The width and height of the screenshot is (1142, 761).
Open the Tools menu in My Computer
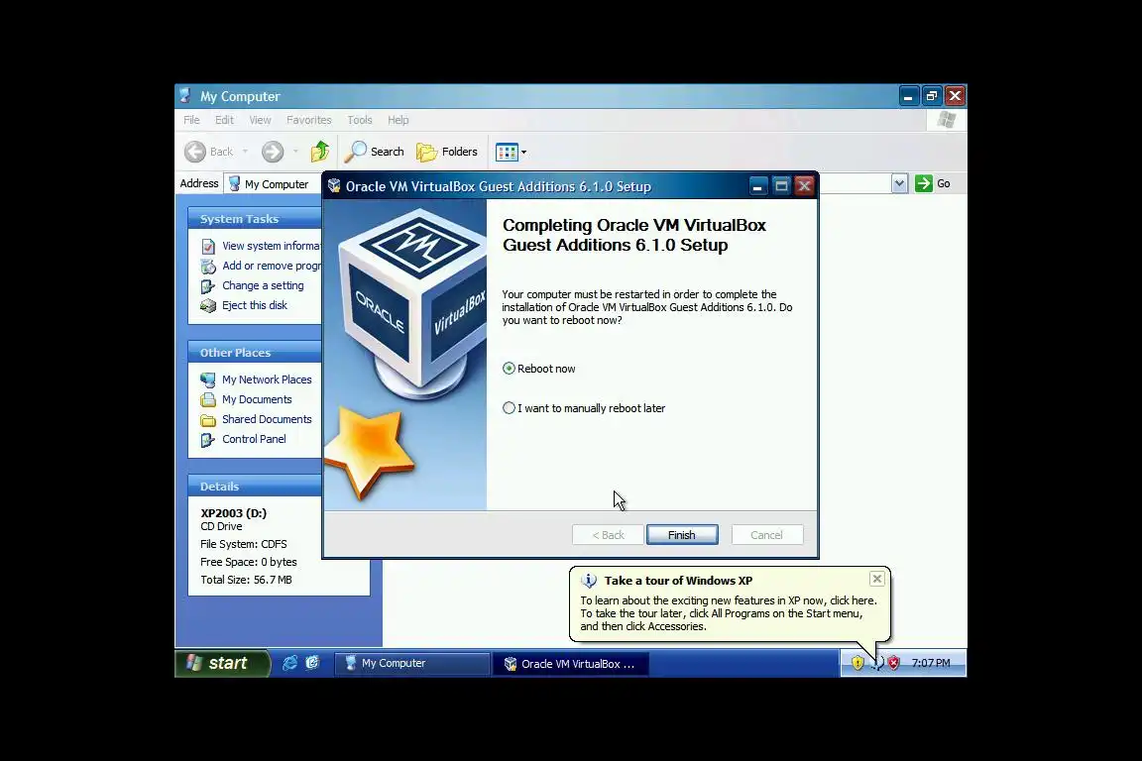[x=359, y=120]
